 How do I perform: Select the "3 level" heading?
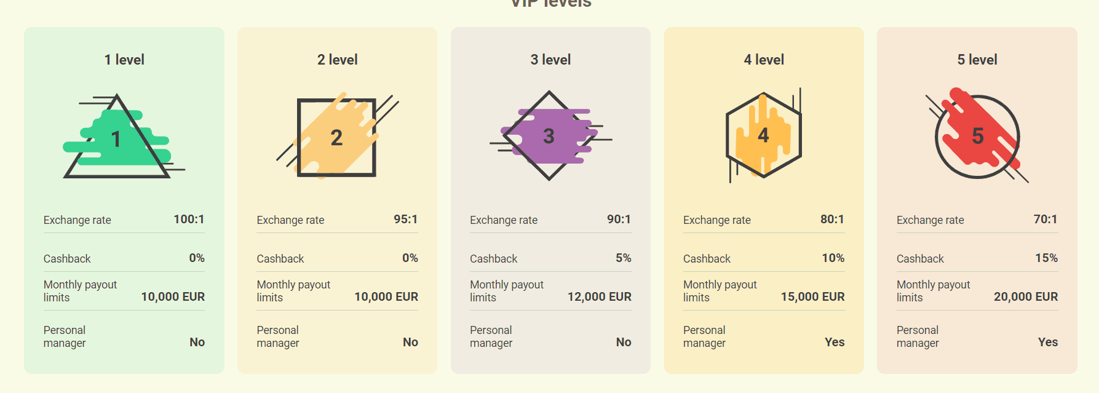click(x=550, y=60)
